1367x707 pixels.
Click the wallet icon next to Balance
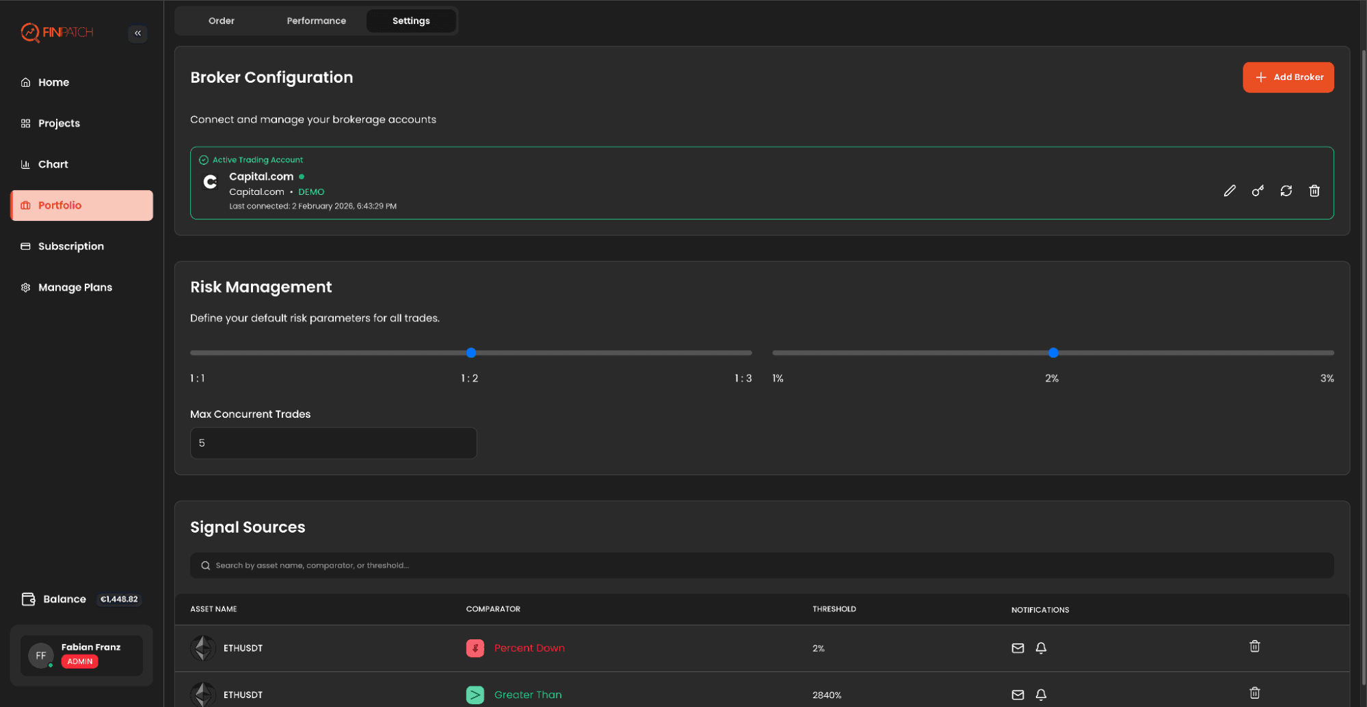coord(28,599)
